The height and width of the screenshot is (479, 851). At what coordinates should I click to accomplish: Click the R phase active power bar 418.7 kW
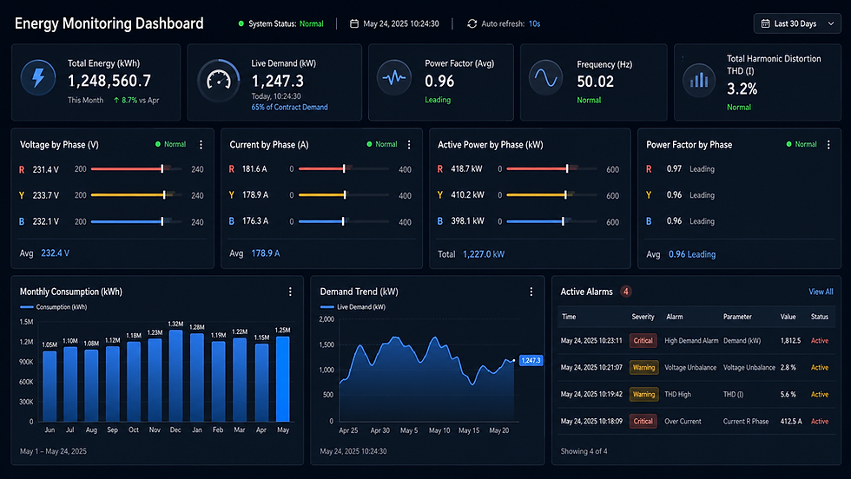552,169
